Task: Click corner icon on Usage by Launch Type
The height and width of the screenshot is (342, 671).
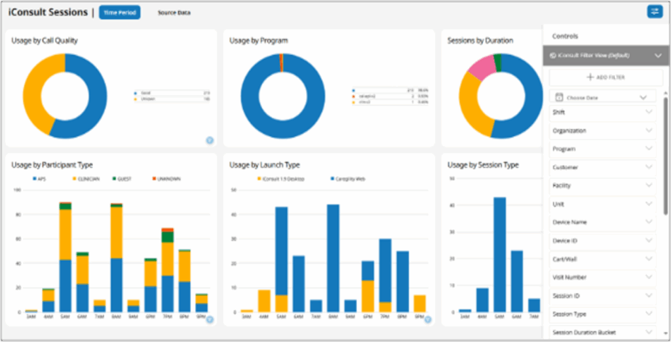Action: [x=427, y=320]
